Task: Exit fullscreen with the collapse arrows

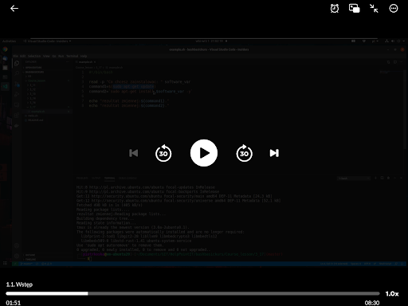Action: click(374, 9)
